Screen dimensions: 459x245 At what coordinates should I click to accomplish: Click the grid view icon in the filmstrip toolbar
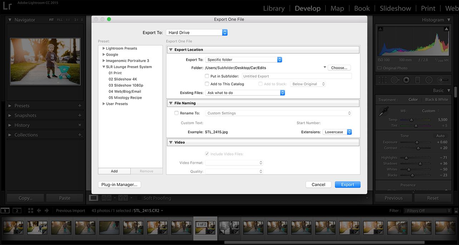[x=30, y=210]
